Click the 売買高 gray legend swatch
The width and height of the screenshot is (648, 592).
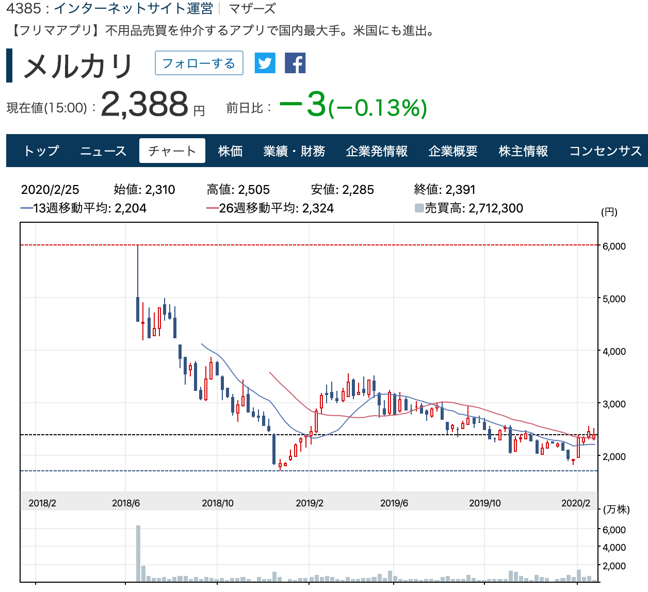(x=419, y=208)
